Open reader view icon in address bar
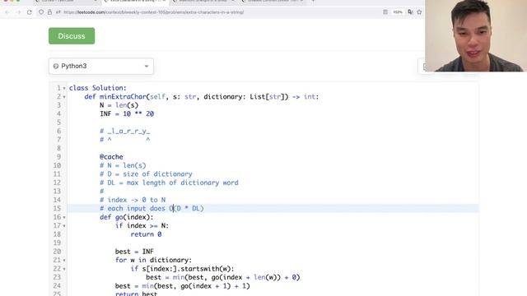527x296 pixels. click(385, 12)
